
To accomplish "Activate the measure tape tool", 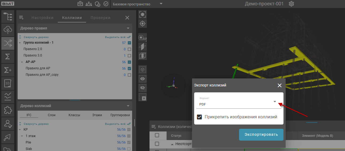I will click(143, 37).
